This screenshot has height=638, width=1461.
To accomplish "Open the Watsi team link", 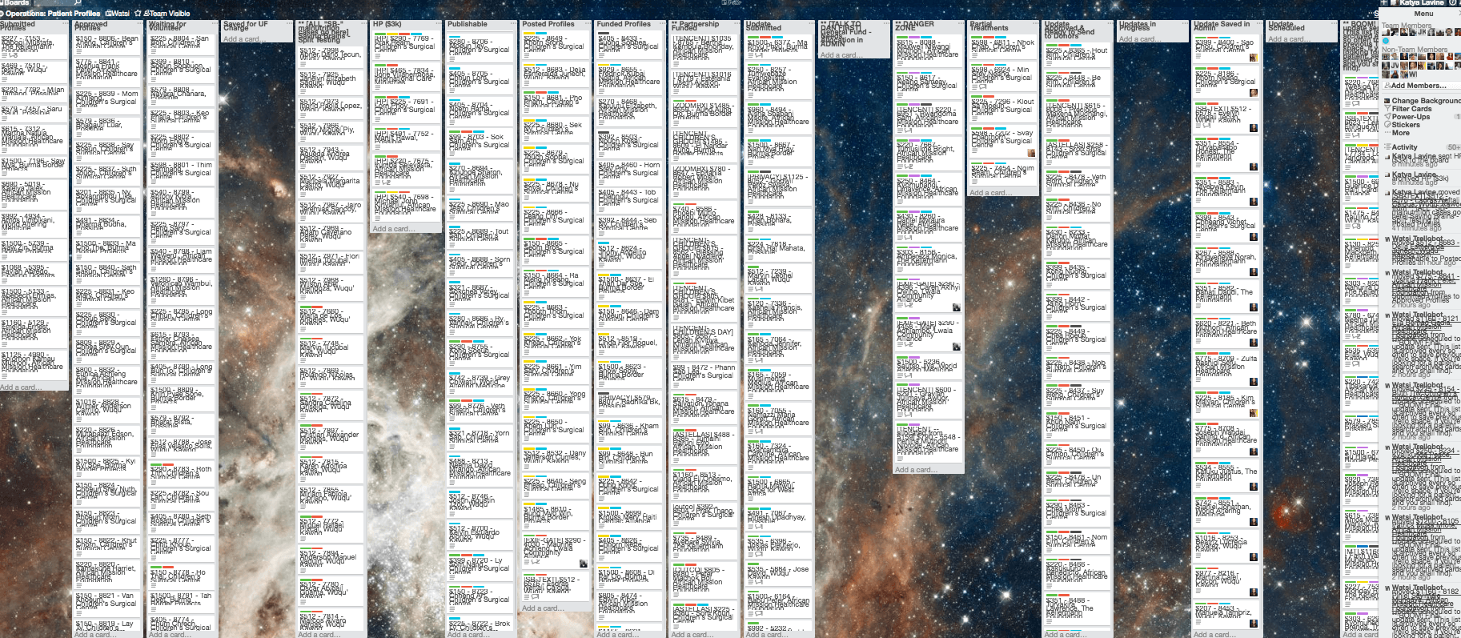I will 118,14.
